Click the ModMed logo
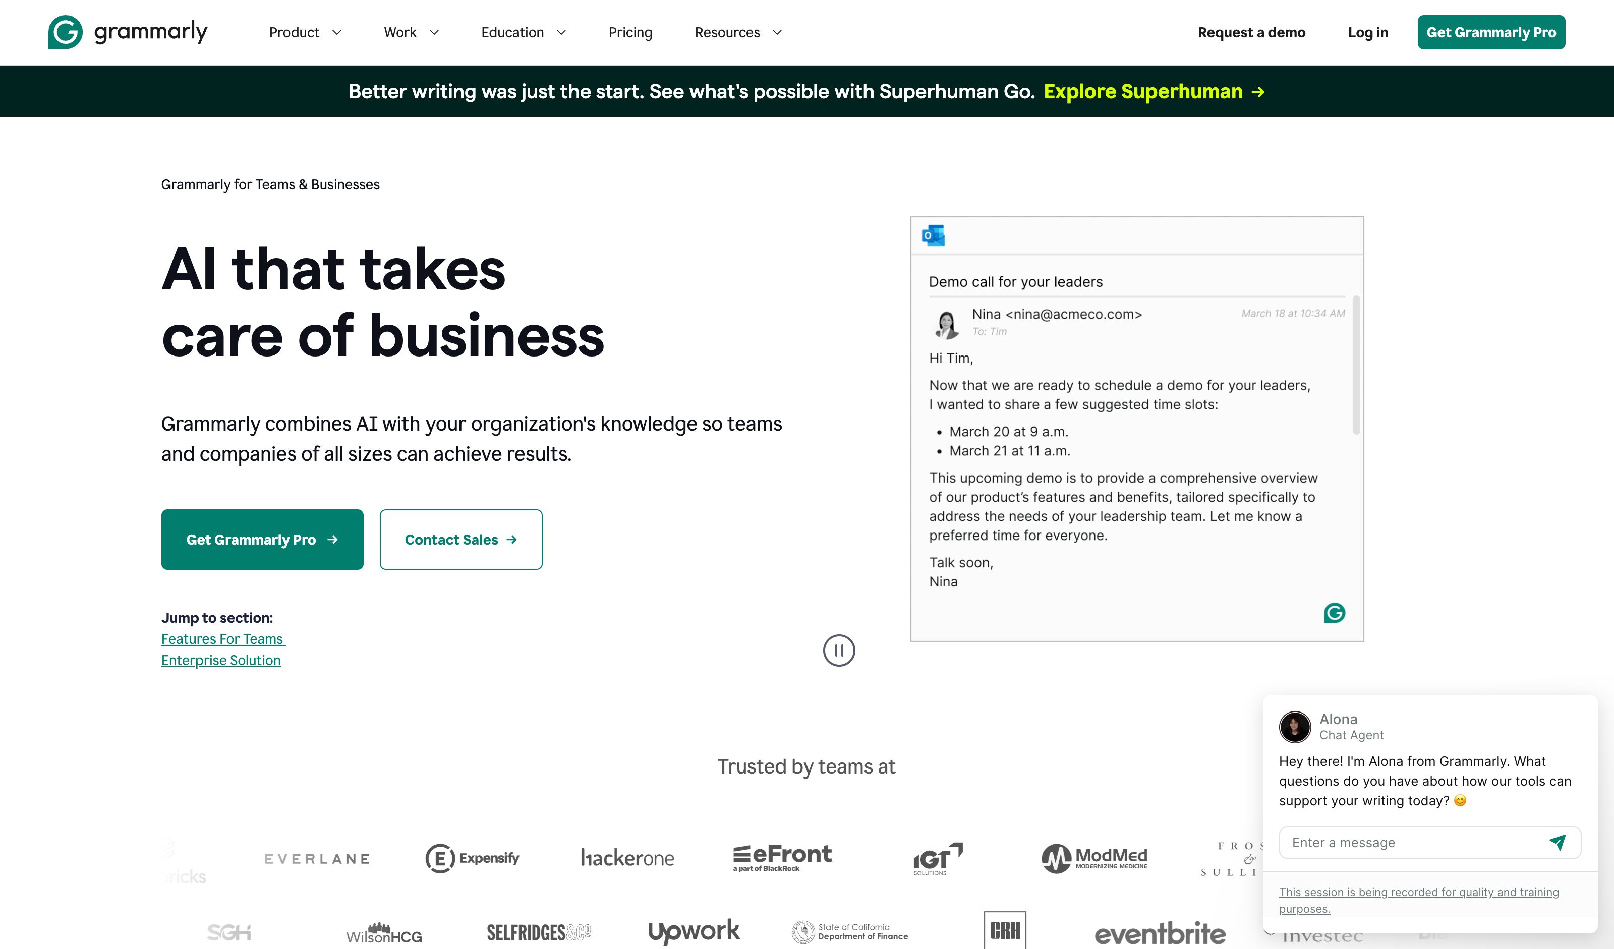Image resolution: width=1614 pixels, height=949 pixels. tap(1094, 858)
